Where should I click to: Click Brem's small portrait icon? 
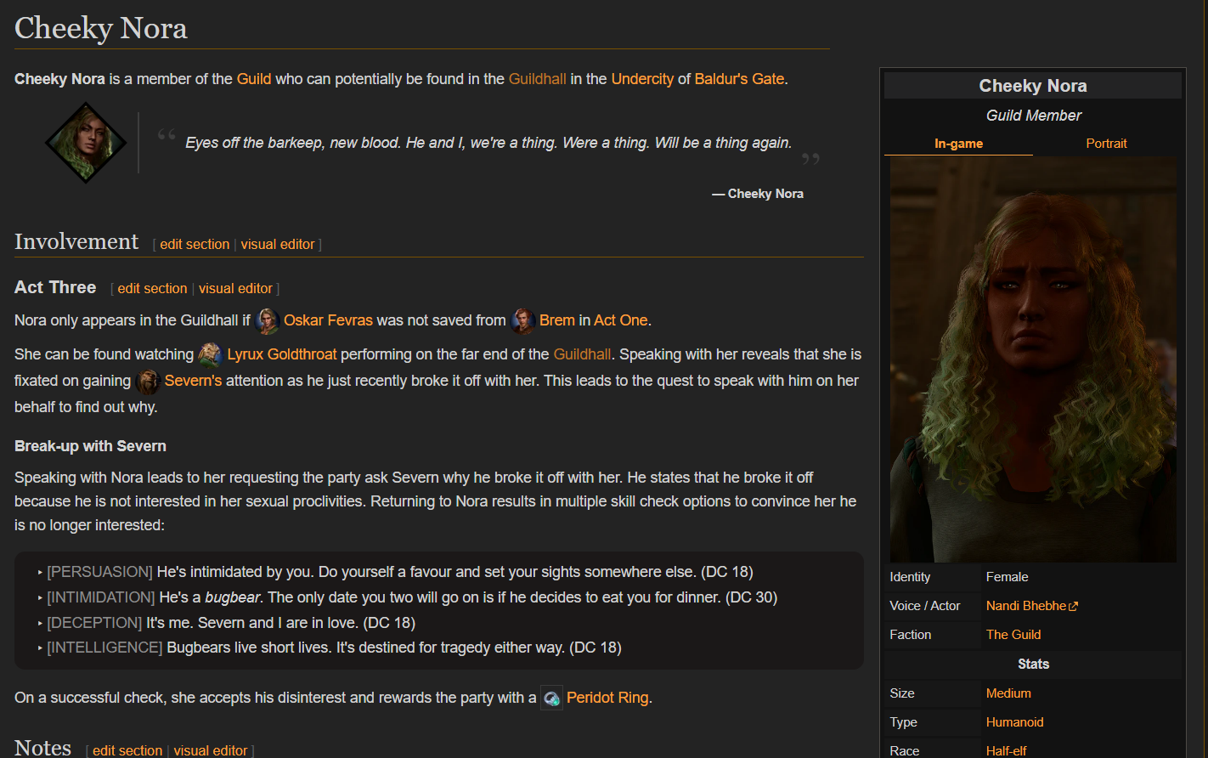point(523,321)
